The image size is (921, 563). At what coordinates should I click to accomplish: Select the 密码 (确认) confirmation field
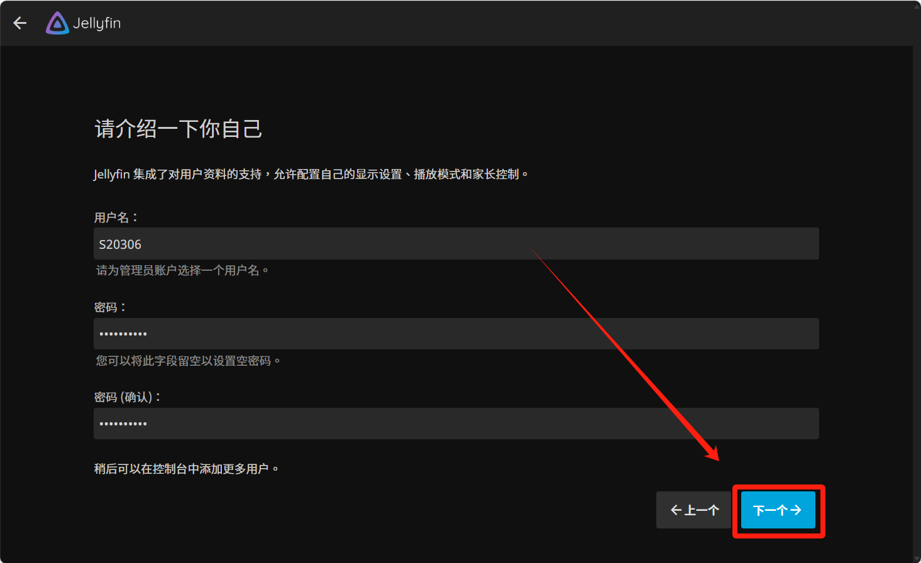click(456, 424)
